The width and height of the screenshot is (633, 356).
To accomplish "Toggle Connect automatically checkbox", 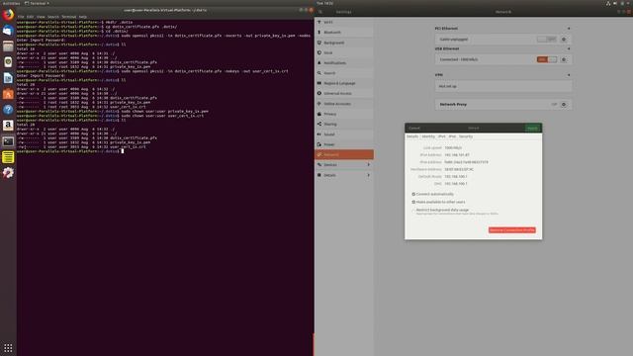I will (x=413, y=194).
